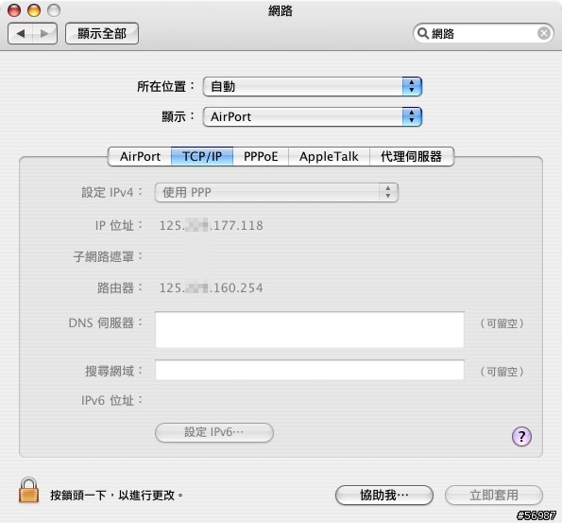
Task: Open help with the purple question mark
Action: click(x=521, y=437)
